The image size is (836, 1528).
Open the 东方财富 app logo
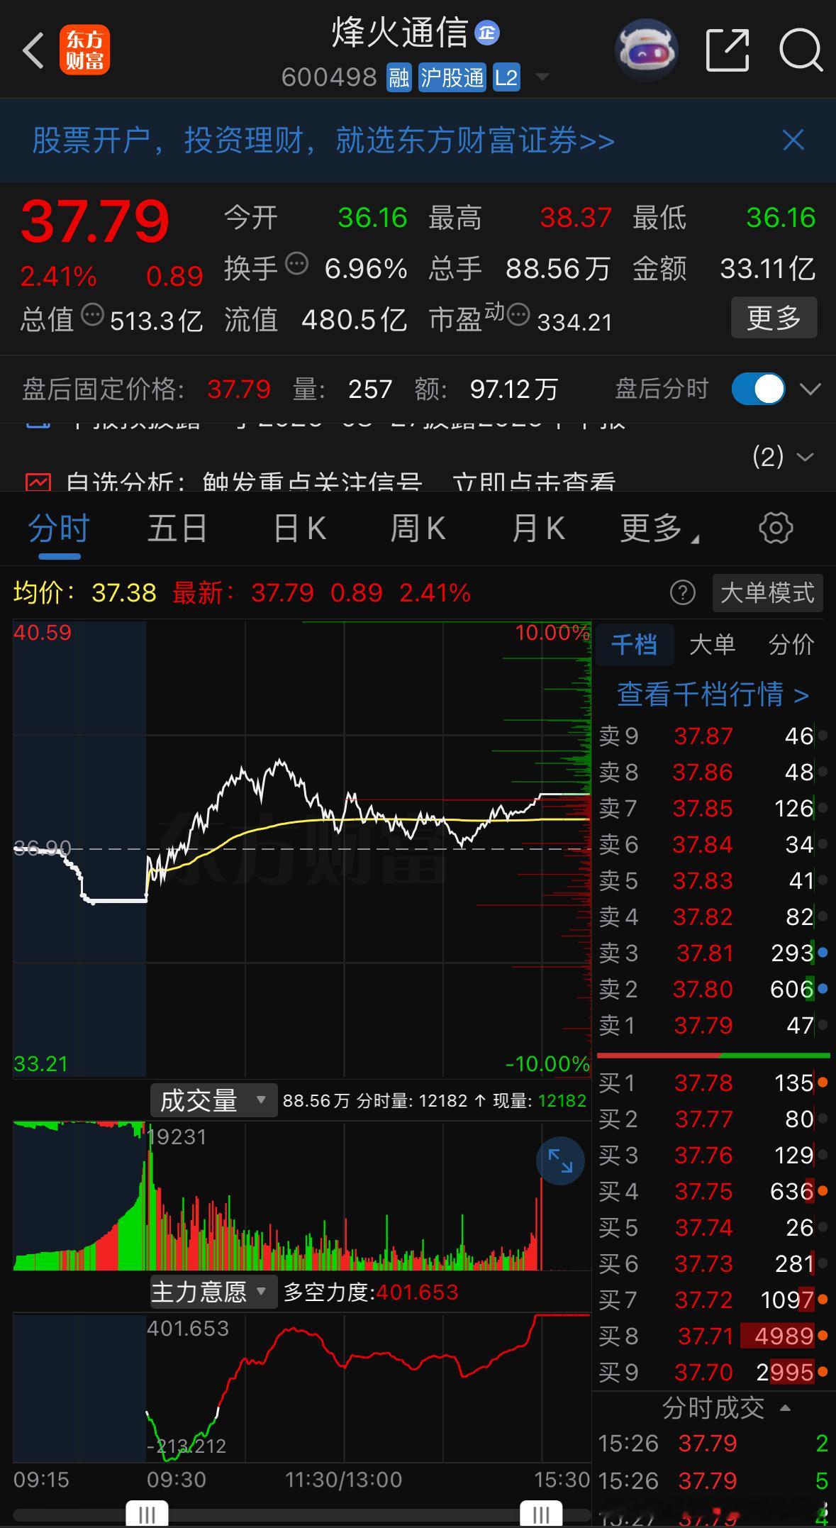point(85,50)
